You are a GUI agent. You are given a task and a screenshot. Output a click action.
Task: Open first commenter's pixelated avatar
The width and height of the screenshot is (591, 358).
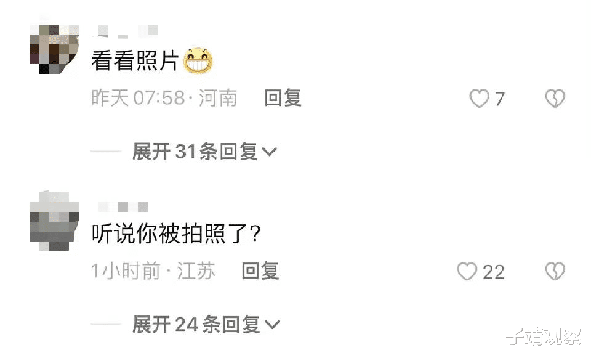click(54, 49)
